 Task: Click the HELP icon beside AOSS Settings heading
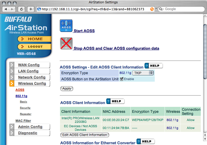pos(154,66)
